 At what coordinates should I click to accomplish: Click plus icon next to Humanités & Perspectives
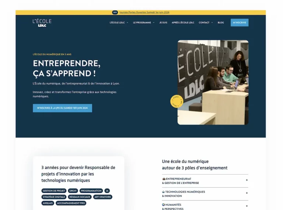pyautogui.click(x=247, y=206)
